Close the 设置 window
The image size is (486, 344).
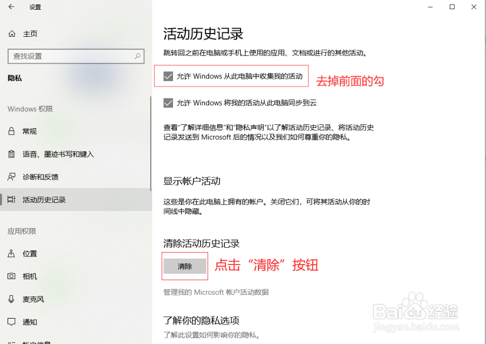(x=474, y=7)
